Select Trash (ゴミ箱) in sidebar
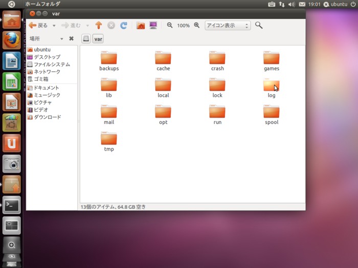This screenshot has width=358, height=268. click(x=38, y=79)
